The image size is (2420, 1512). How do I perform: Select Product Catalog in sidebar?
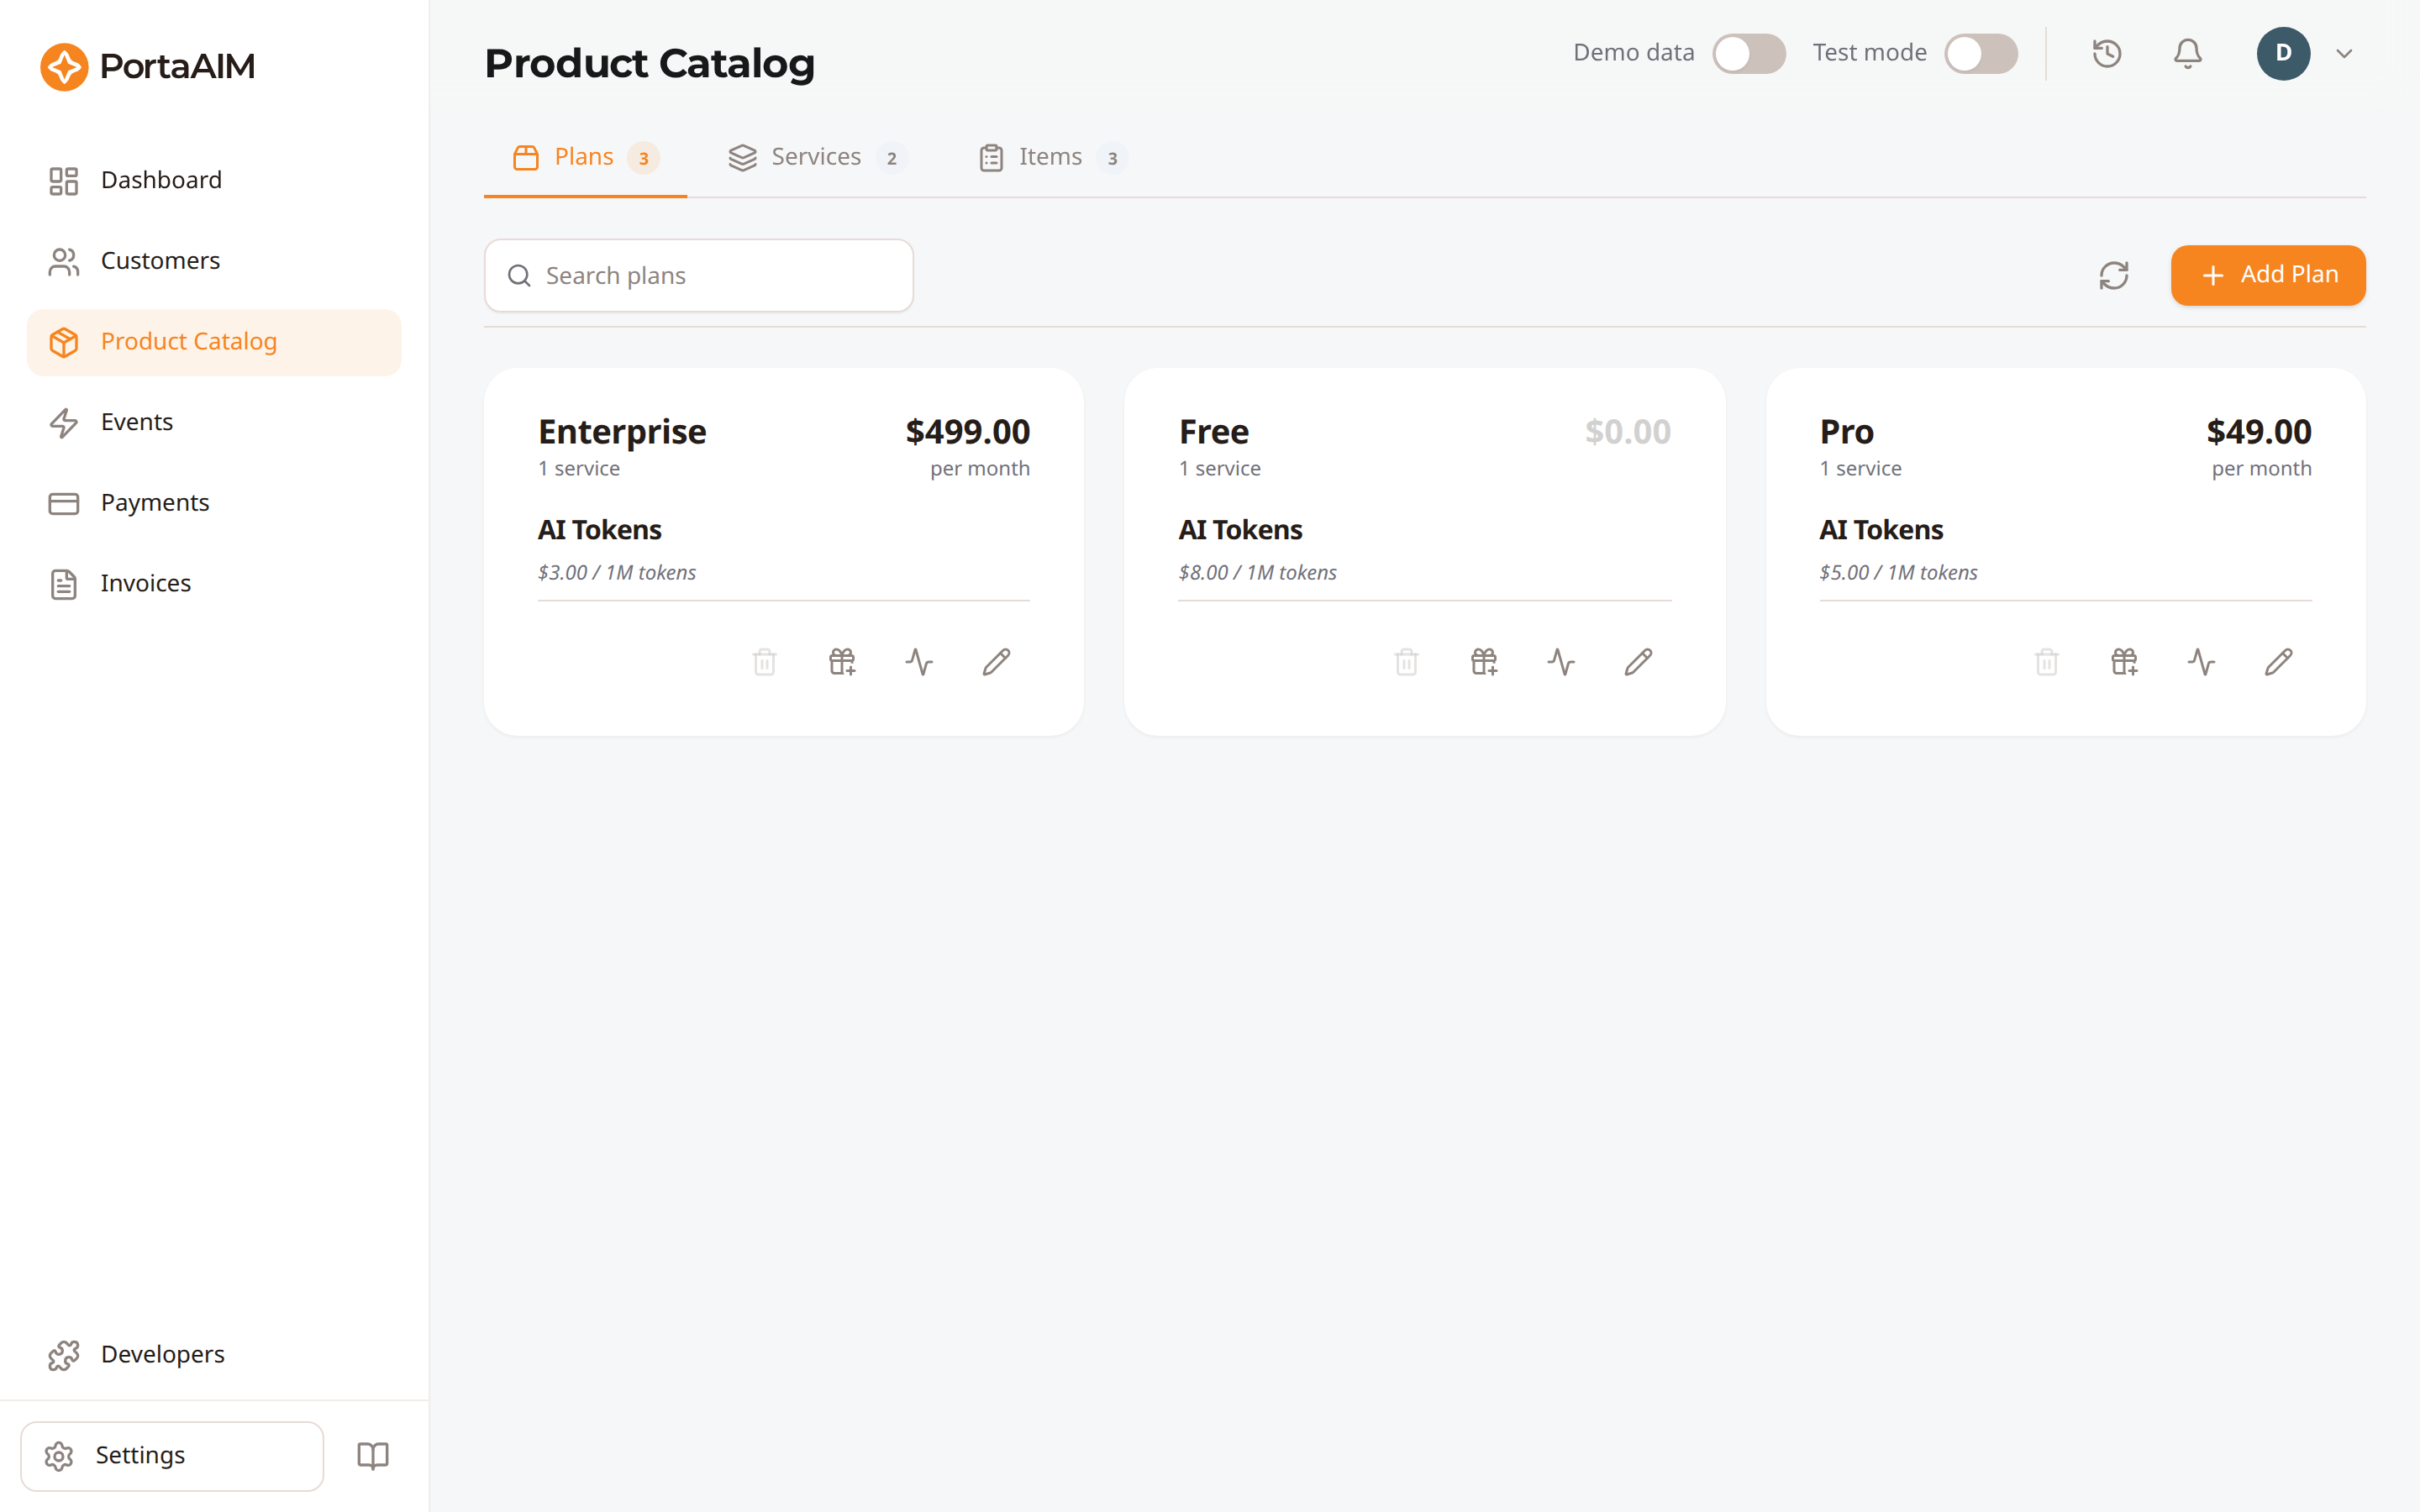click(214, 342)
